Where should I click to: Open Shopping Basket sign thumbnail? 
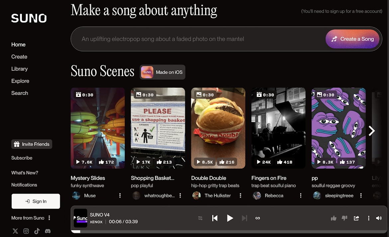tap(158, 128)
